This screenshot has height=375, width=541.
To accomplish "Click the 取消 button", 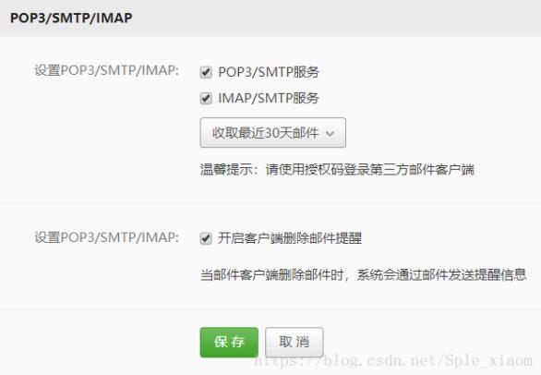I will click(295, 342).
